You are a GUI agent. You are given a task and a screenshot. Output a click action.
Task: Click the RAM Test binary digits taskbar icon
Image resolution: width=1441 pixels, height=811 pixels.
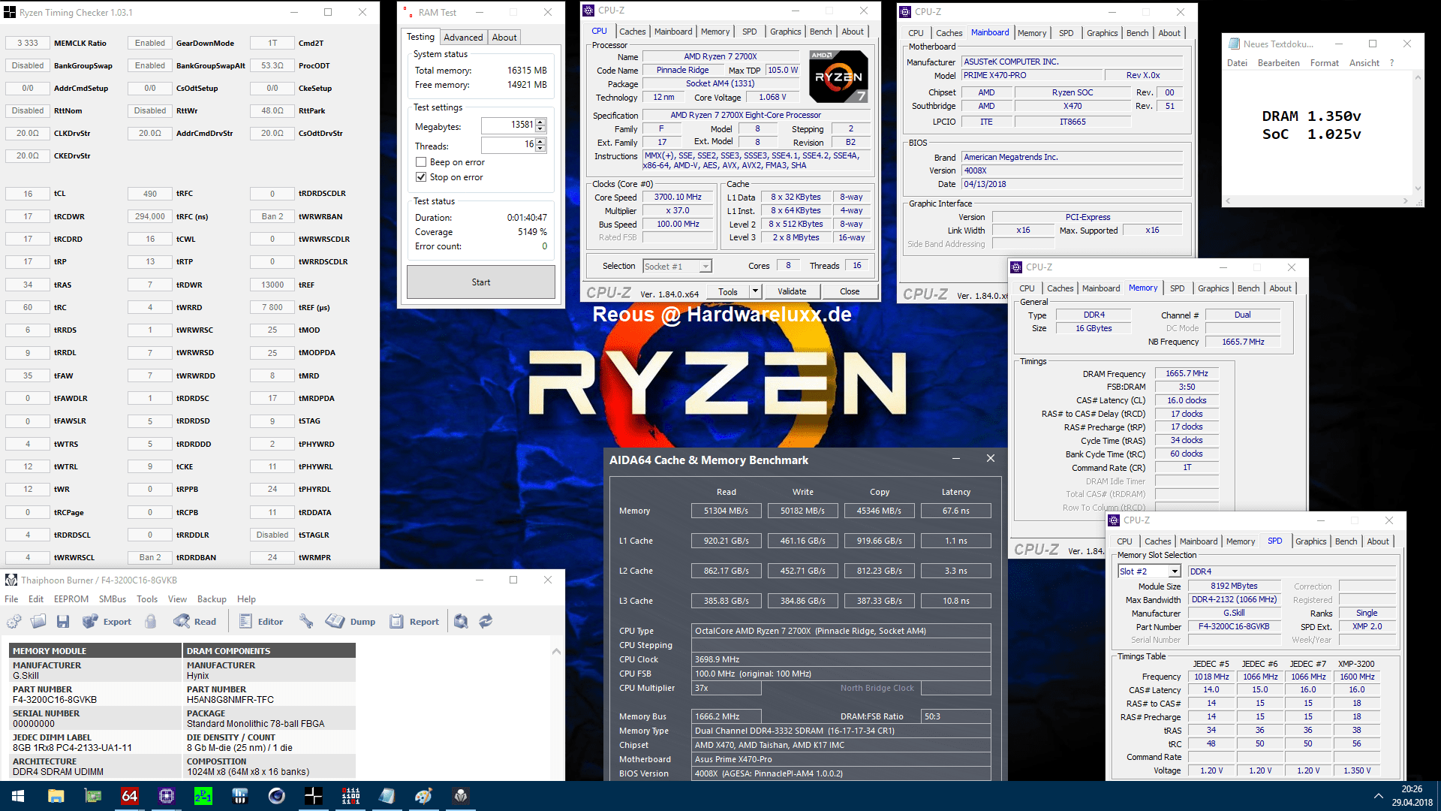click(x=350, y=796)
